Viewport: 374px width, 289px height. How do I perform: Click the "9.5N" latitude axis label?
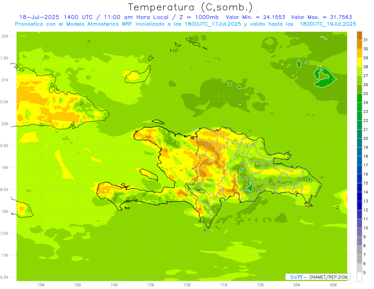[x=5, y=146]
